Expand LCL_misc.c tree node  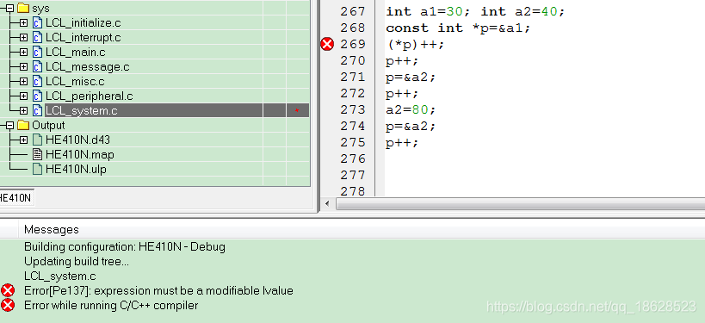tap(24, 82)
